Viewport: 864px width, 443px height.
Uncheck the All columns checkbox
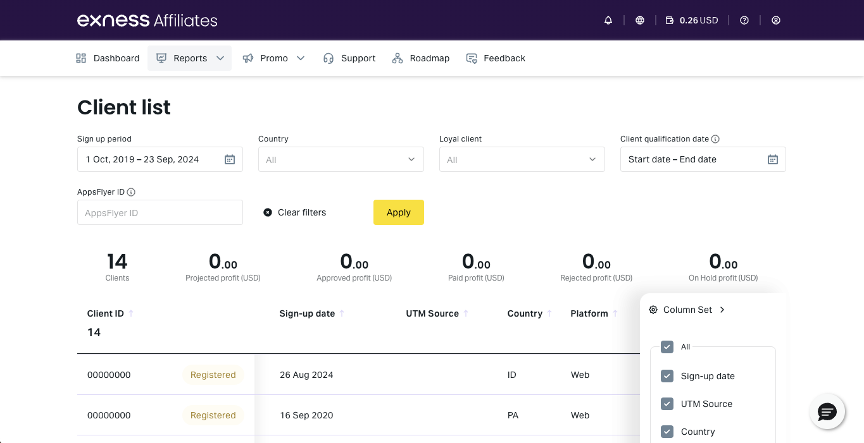pyautogui.click(x=667, y=347)
